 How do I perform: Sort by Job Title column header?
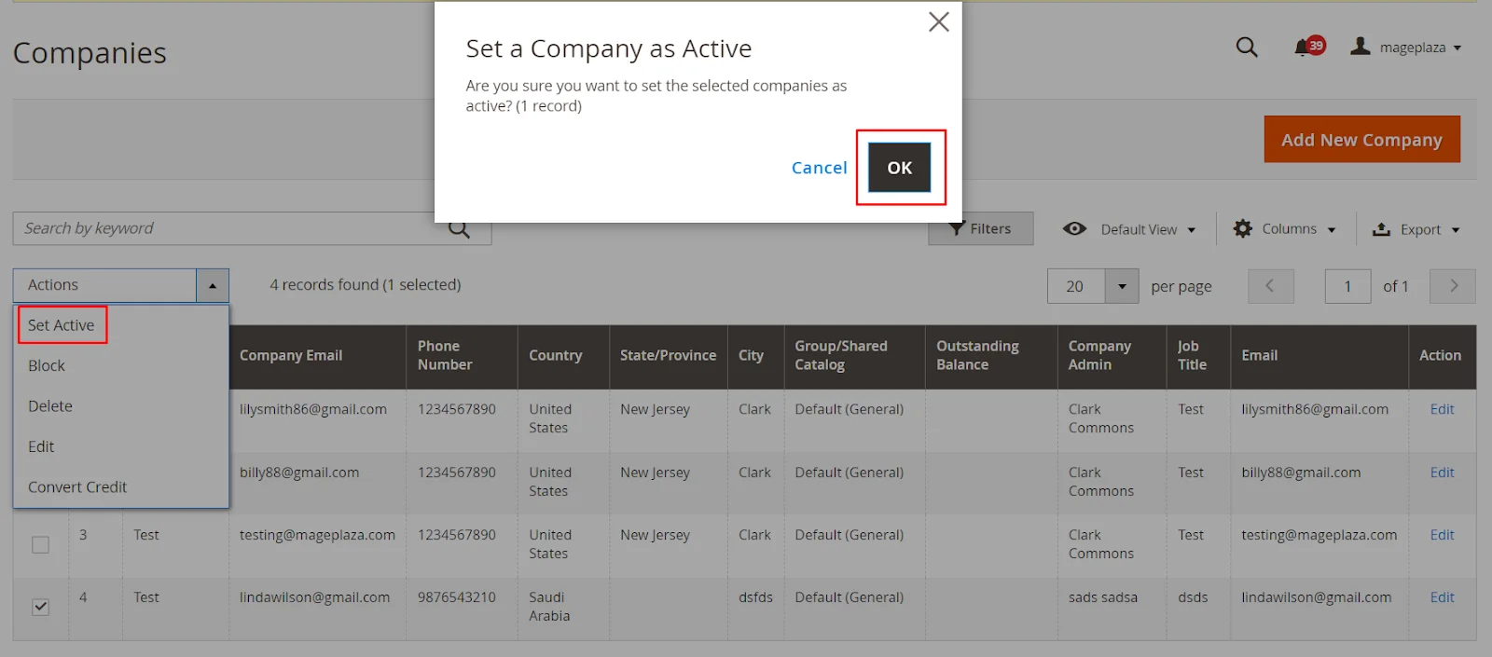(x=1198, y=356)
